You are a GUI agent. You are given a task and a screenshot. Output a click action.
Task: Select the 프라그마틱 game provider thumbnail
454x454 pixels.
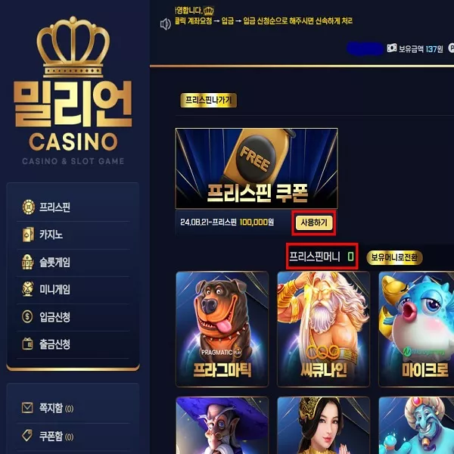pyautogui.click(x=222, y=329)
